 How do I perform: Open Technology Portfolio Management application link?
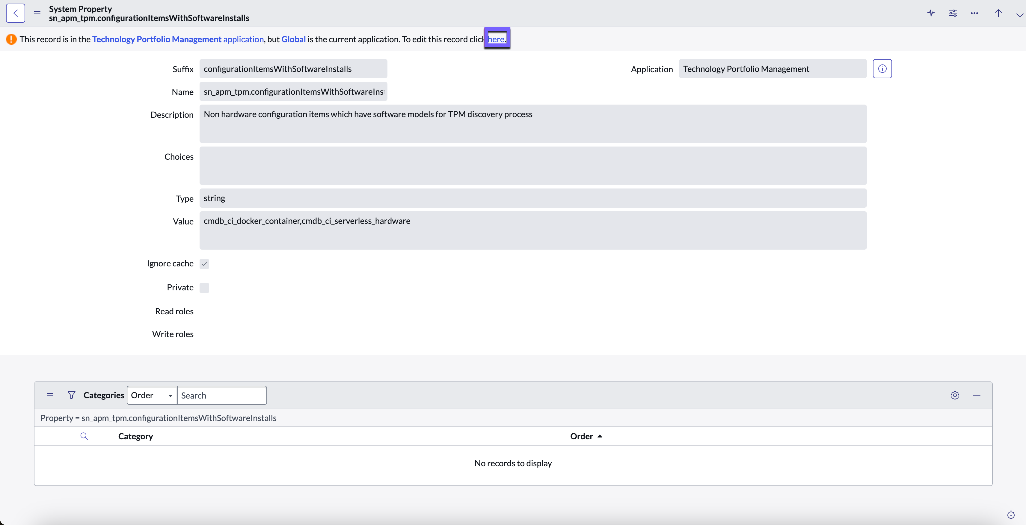178,39
